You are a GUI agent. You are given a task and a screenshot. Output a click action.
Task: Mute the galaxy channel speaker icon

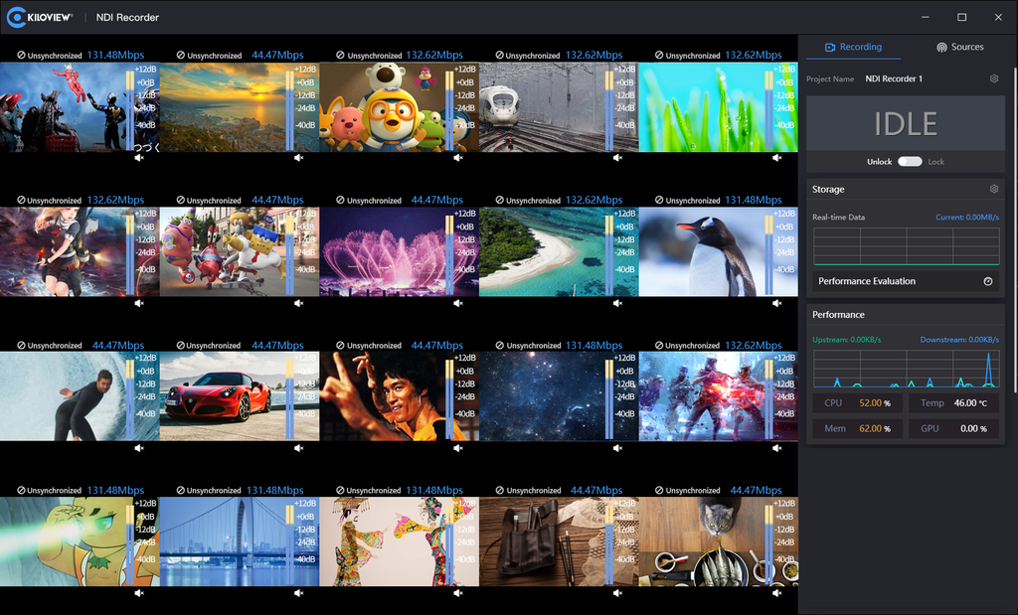[617, 447]
